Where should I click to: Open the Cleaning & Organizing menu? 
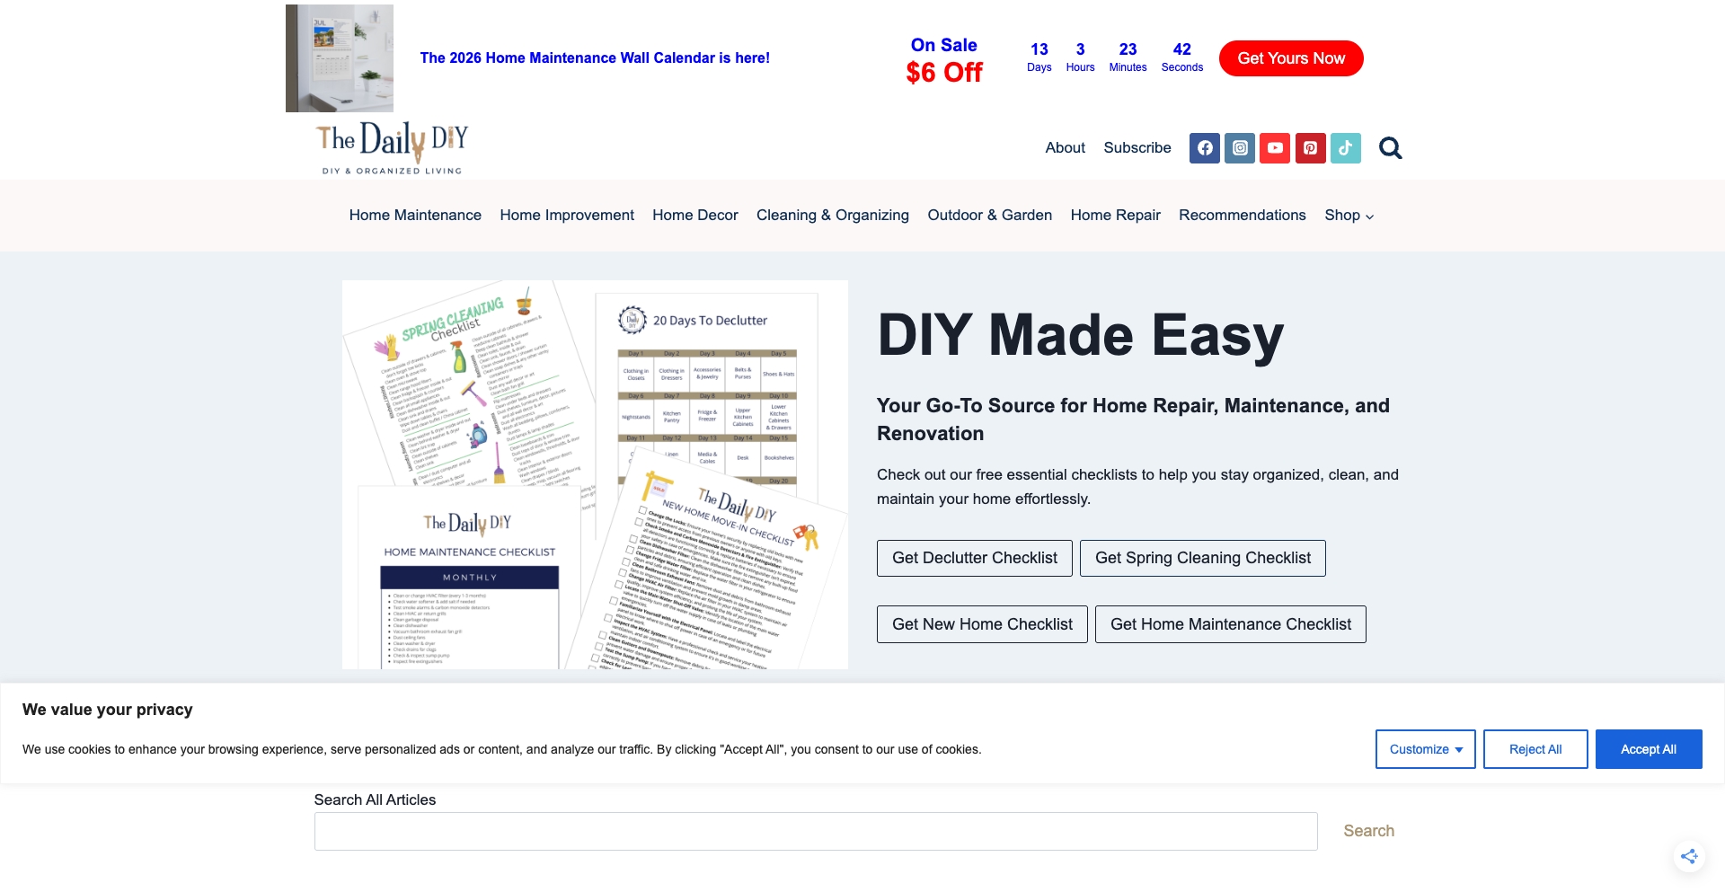[x=832, y=215]
